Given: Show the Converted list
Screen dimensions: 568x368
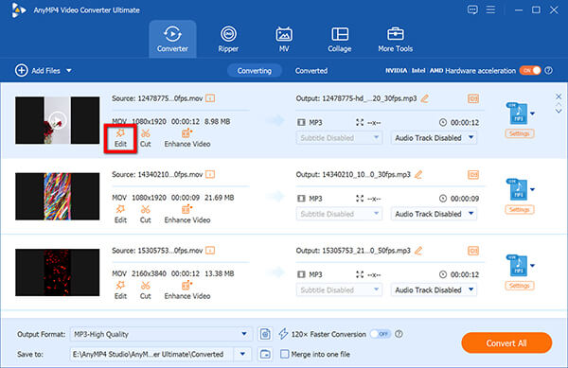Looking at the screenshot, I should pos(311,71).
